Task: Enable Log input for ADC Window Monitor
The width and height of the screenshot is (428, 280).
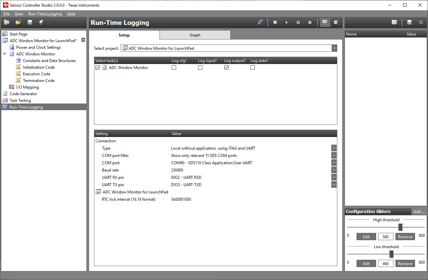Action: (x=200, y=67)
